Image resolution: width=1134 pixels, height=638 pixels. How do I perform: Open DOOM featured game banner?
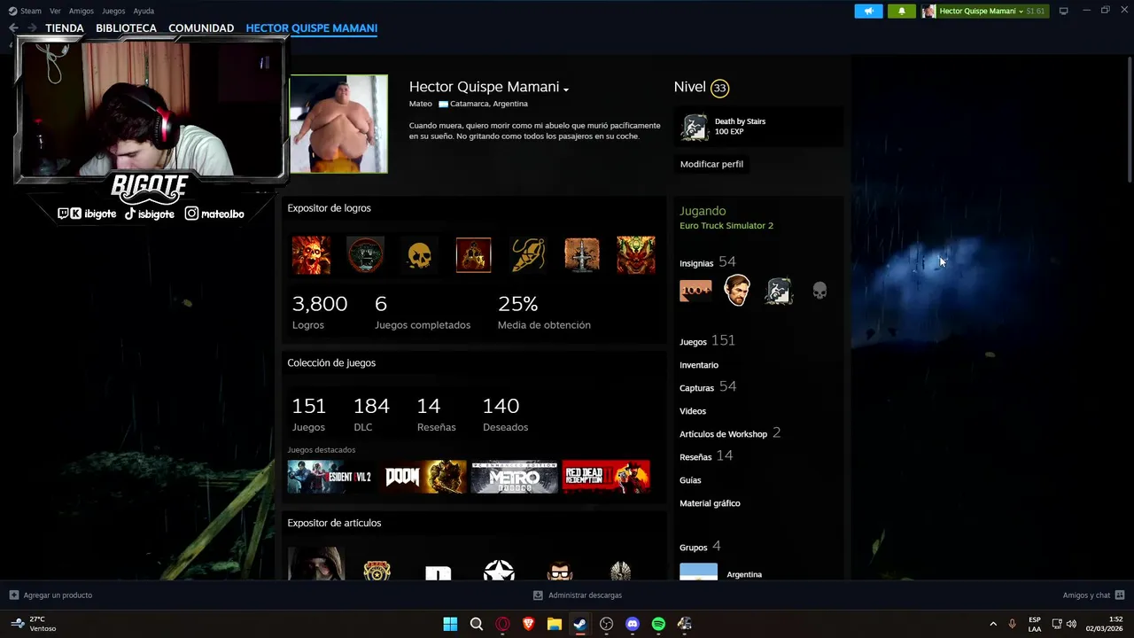click(424, 477)
